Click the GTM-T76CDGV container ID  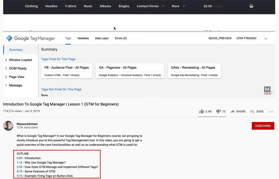(x=246, y=38)
